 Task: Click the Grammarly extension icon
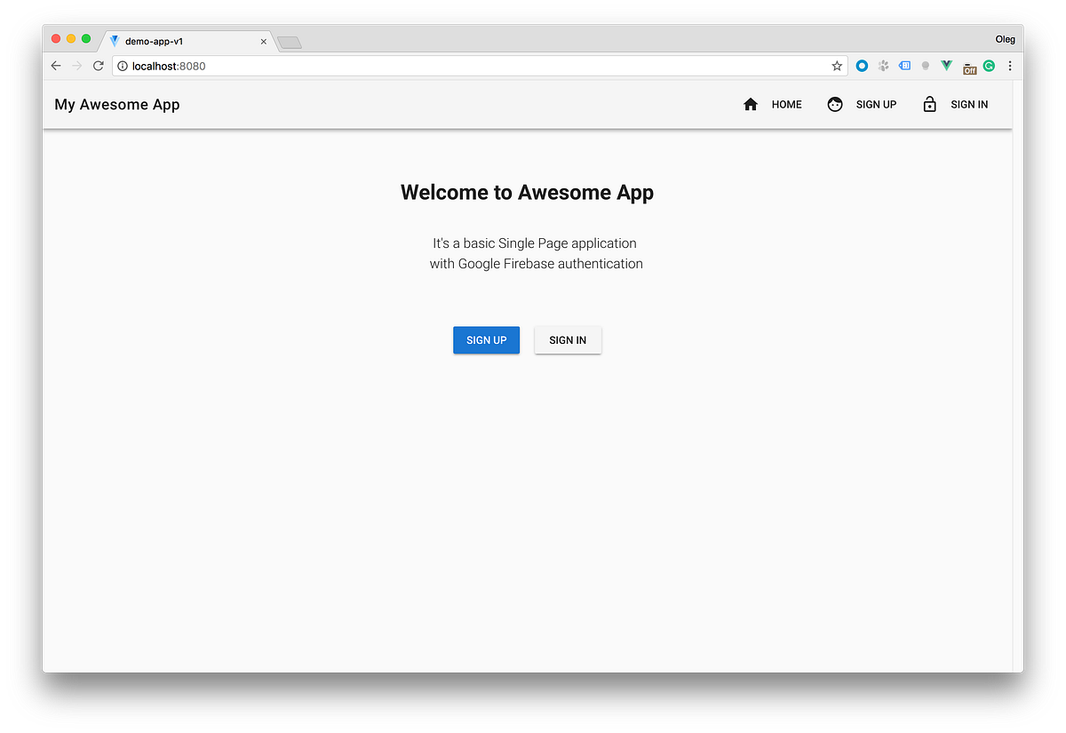pos(989,65)
